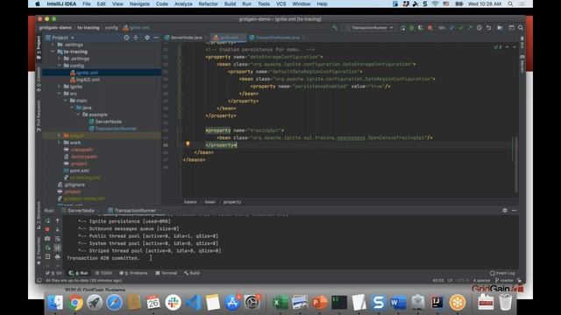Click the Git rollback icon
561x315 pixels.
coord(488,27)
